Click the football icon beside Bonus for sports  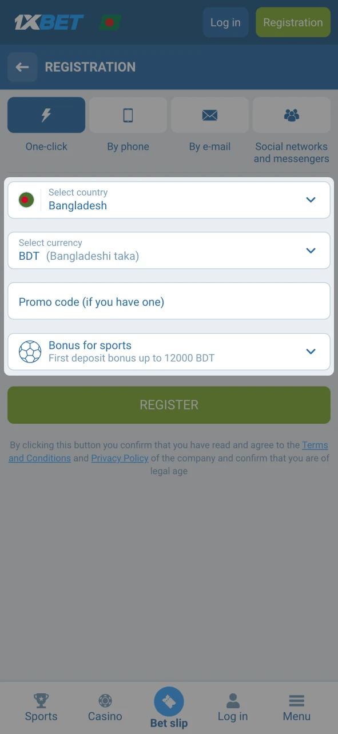[x=30, y=351]
